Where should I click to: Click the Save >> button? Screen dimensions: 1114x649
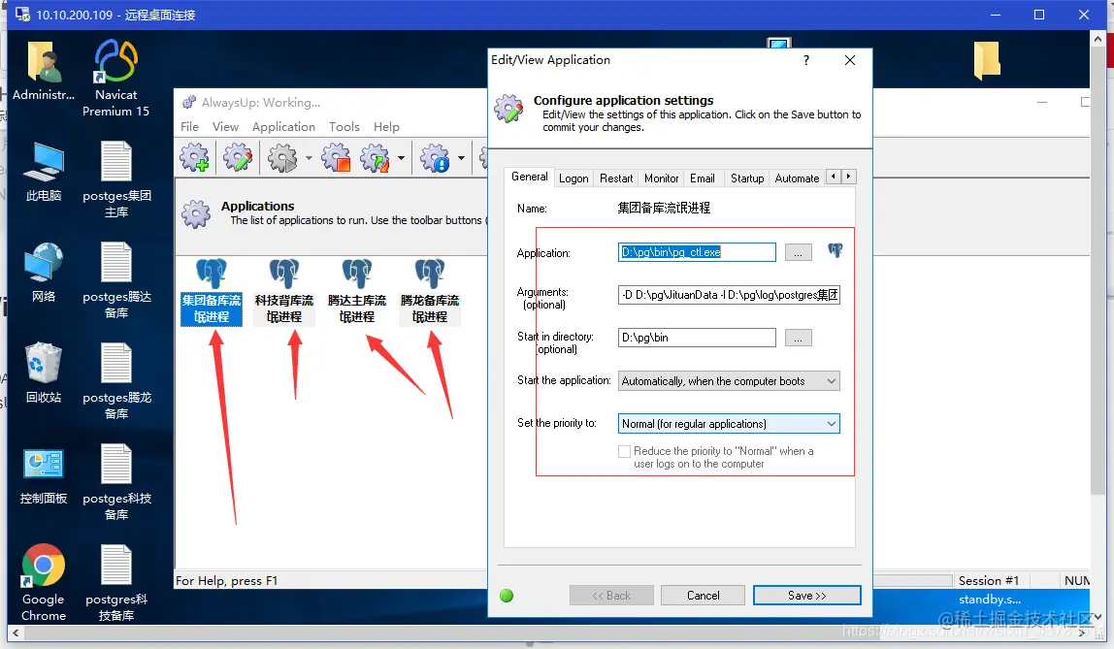807,596
